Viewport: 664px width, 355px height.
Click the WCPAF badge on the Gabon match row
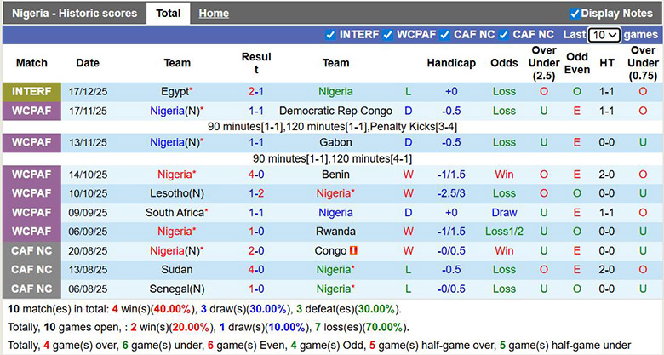point(31,142)
